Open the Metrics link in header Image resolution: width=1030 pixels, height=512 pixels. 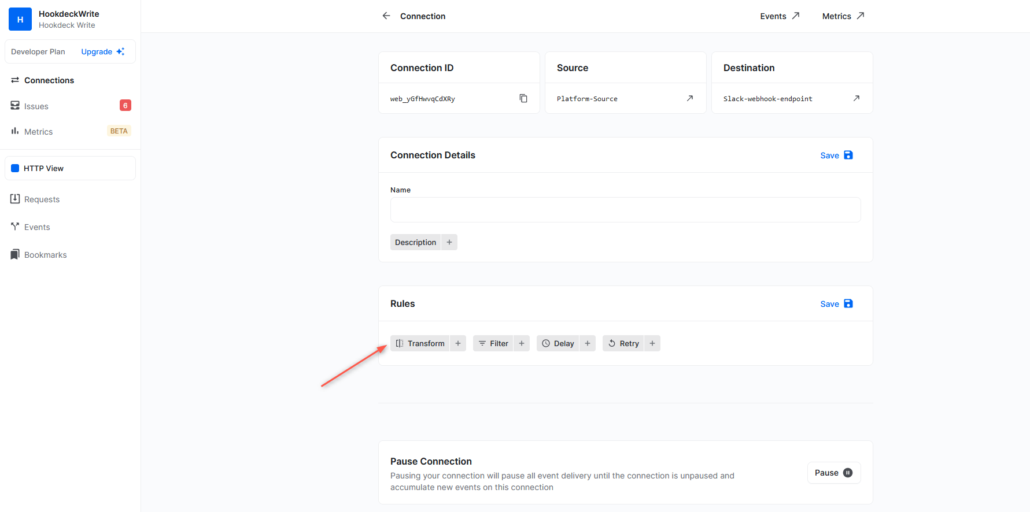tap(843, 16)
